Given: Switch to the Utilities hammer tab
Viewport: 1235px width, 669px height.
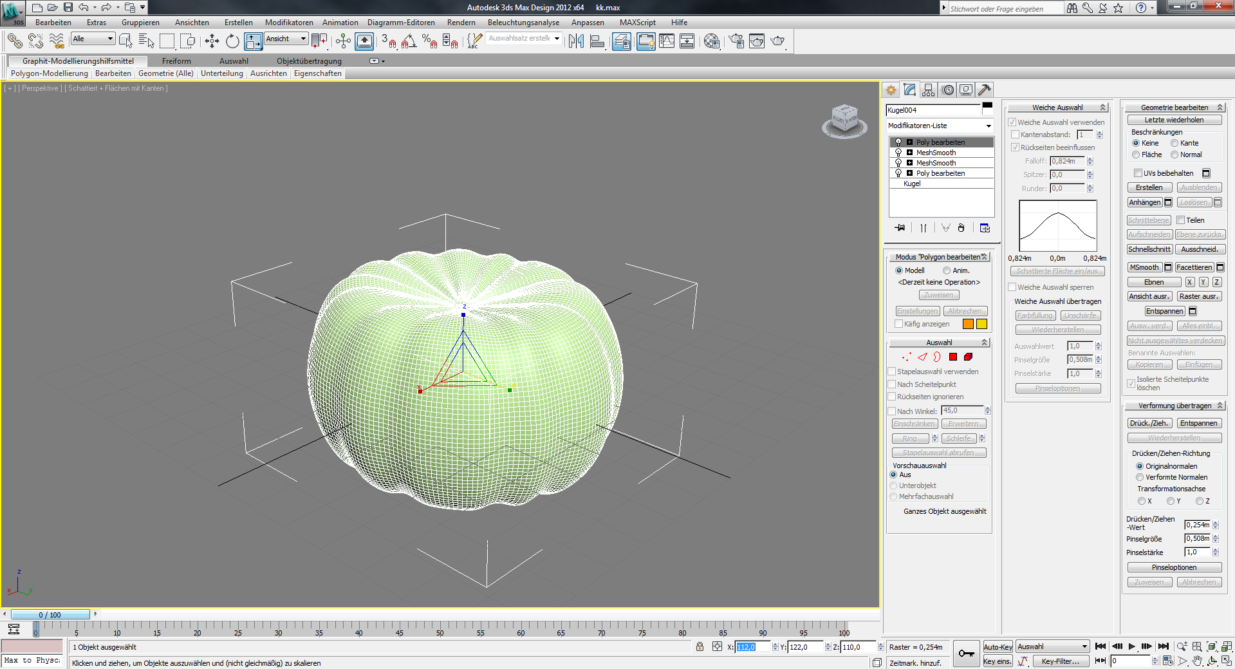Looking at the screenshot, I should click(985, 90).
